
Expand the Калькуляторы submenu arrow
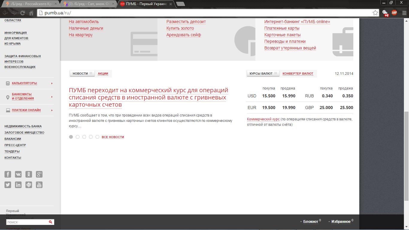(x=52, y=83)
